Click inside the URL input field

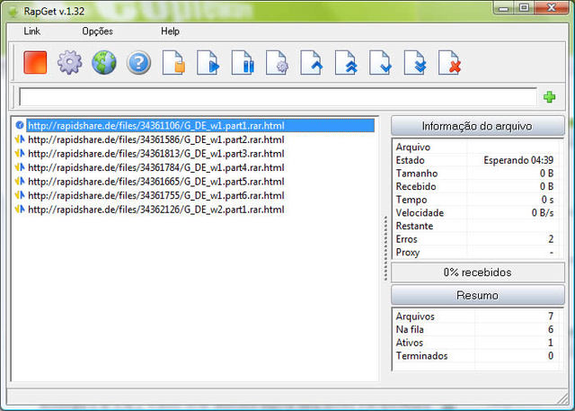click(278, 97)
